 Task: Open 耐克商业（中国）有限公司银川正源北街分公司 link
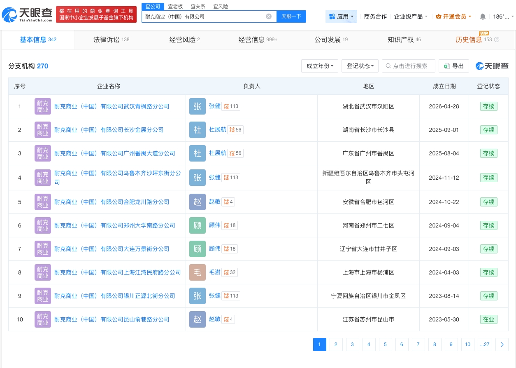[x=115, y=296]
